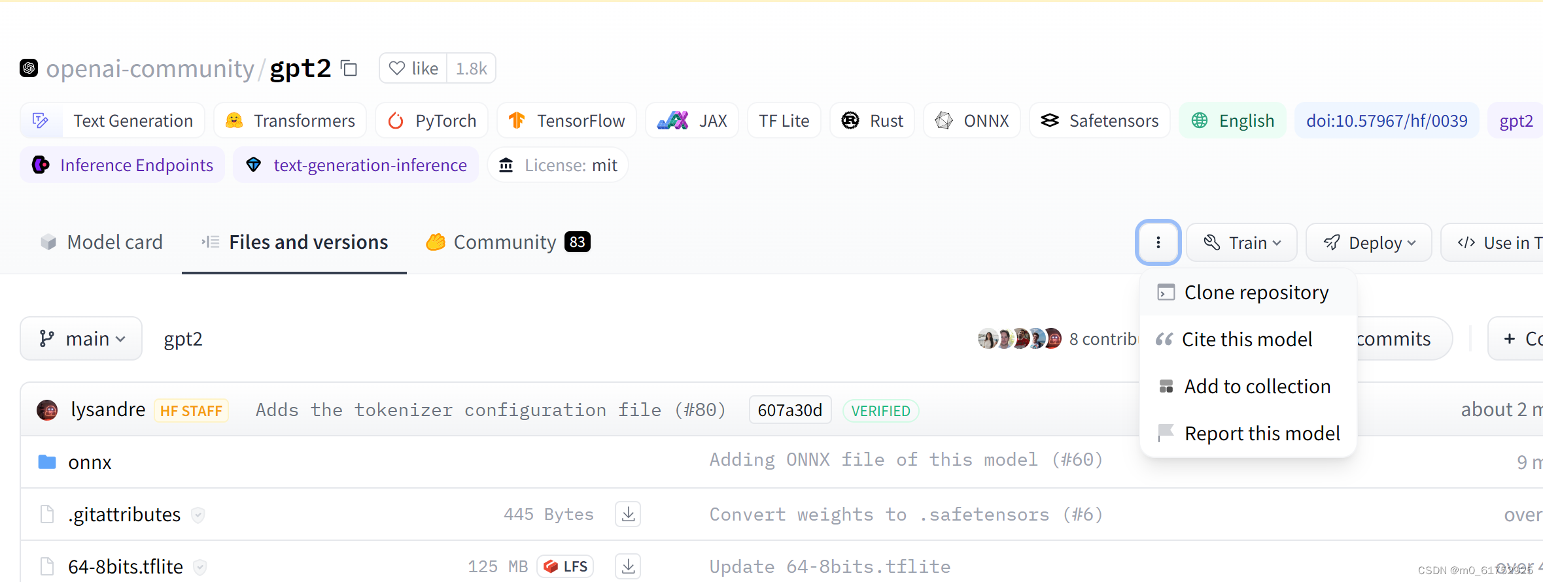Select the Safetensors tag
Screen dimensions: 1543x582
1100,121
